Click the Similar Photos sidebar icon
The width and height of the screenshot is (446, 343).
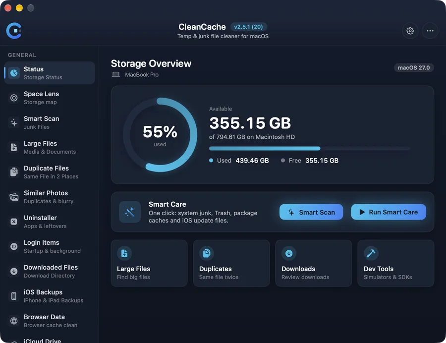(14, 197)
